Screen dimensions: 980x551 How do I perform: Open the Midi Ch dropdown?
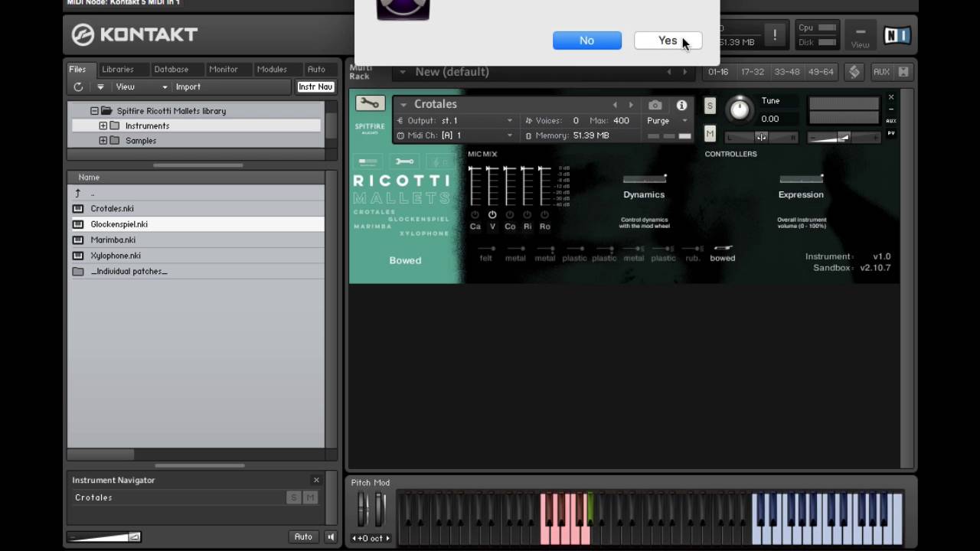455,135
